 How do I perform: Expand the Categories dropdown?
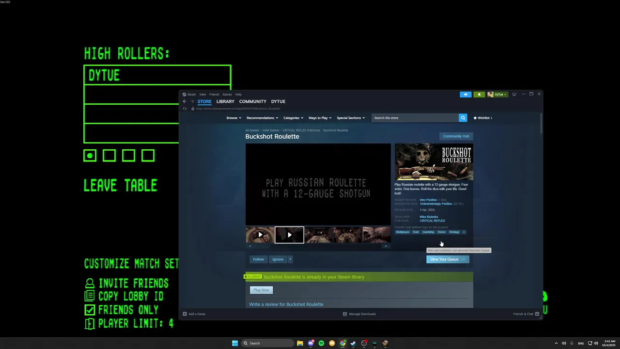coord(293,118)
